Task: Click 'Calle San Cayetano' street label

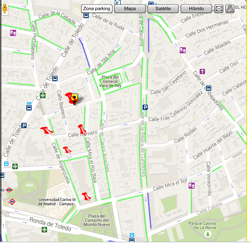Action: 169,83
